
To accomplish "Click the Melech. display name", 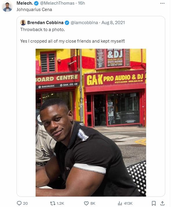I will [x=25, y=3].
